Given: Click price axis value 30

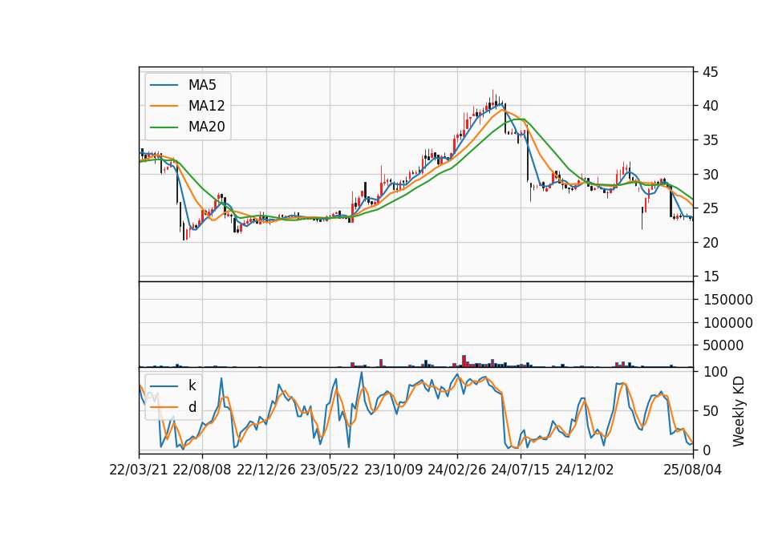Looking at the screenshot, I should 710,175.
